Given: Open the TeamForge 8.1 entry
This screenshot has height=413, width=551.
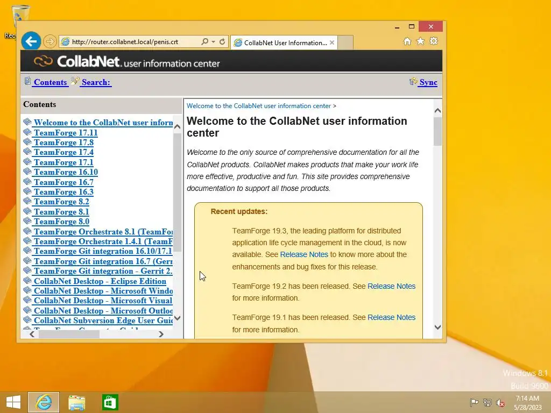Looking at the screenshot, I should click(x=61, y=212).
